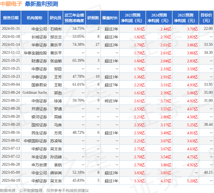Click coverage duration 将近3年
Image resolution: width=214 pixels, height=193 pixels.
click(111, 101)
